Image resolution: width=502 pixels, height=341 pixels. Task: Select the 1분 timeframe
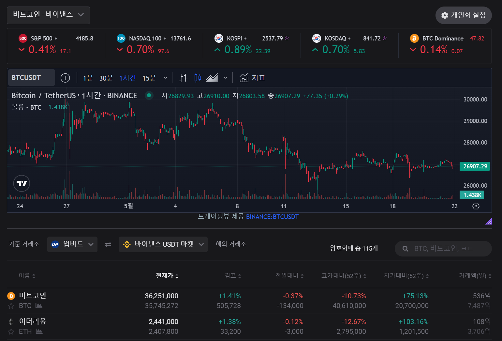pos(88,78)
